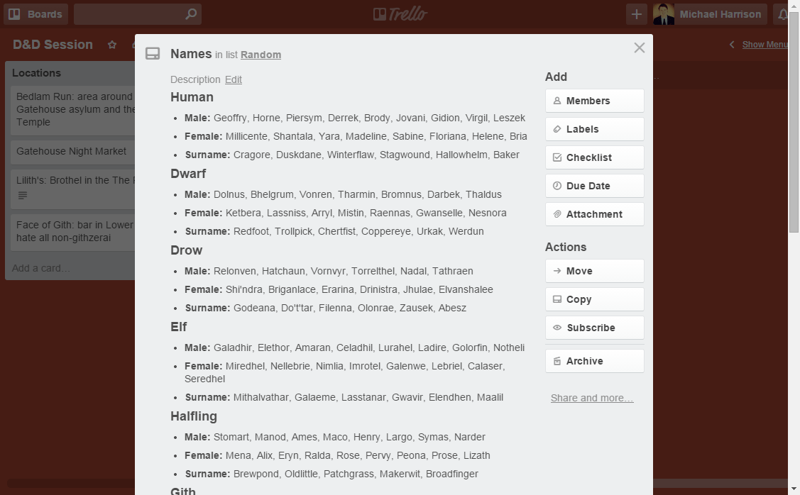Open the Boards menu in the top bar
Image resolution: width=800 pixels, height=495 pixels.
(35, 13)
